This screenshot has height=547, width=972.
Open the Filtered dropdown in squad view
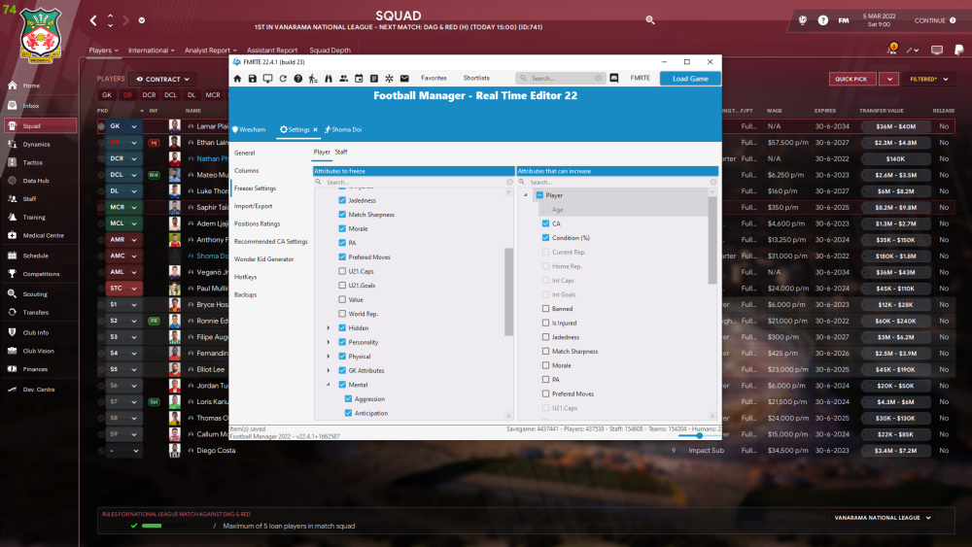[x=928, y=79]
